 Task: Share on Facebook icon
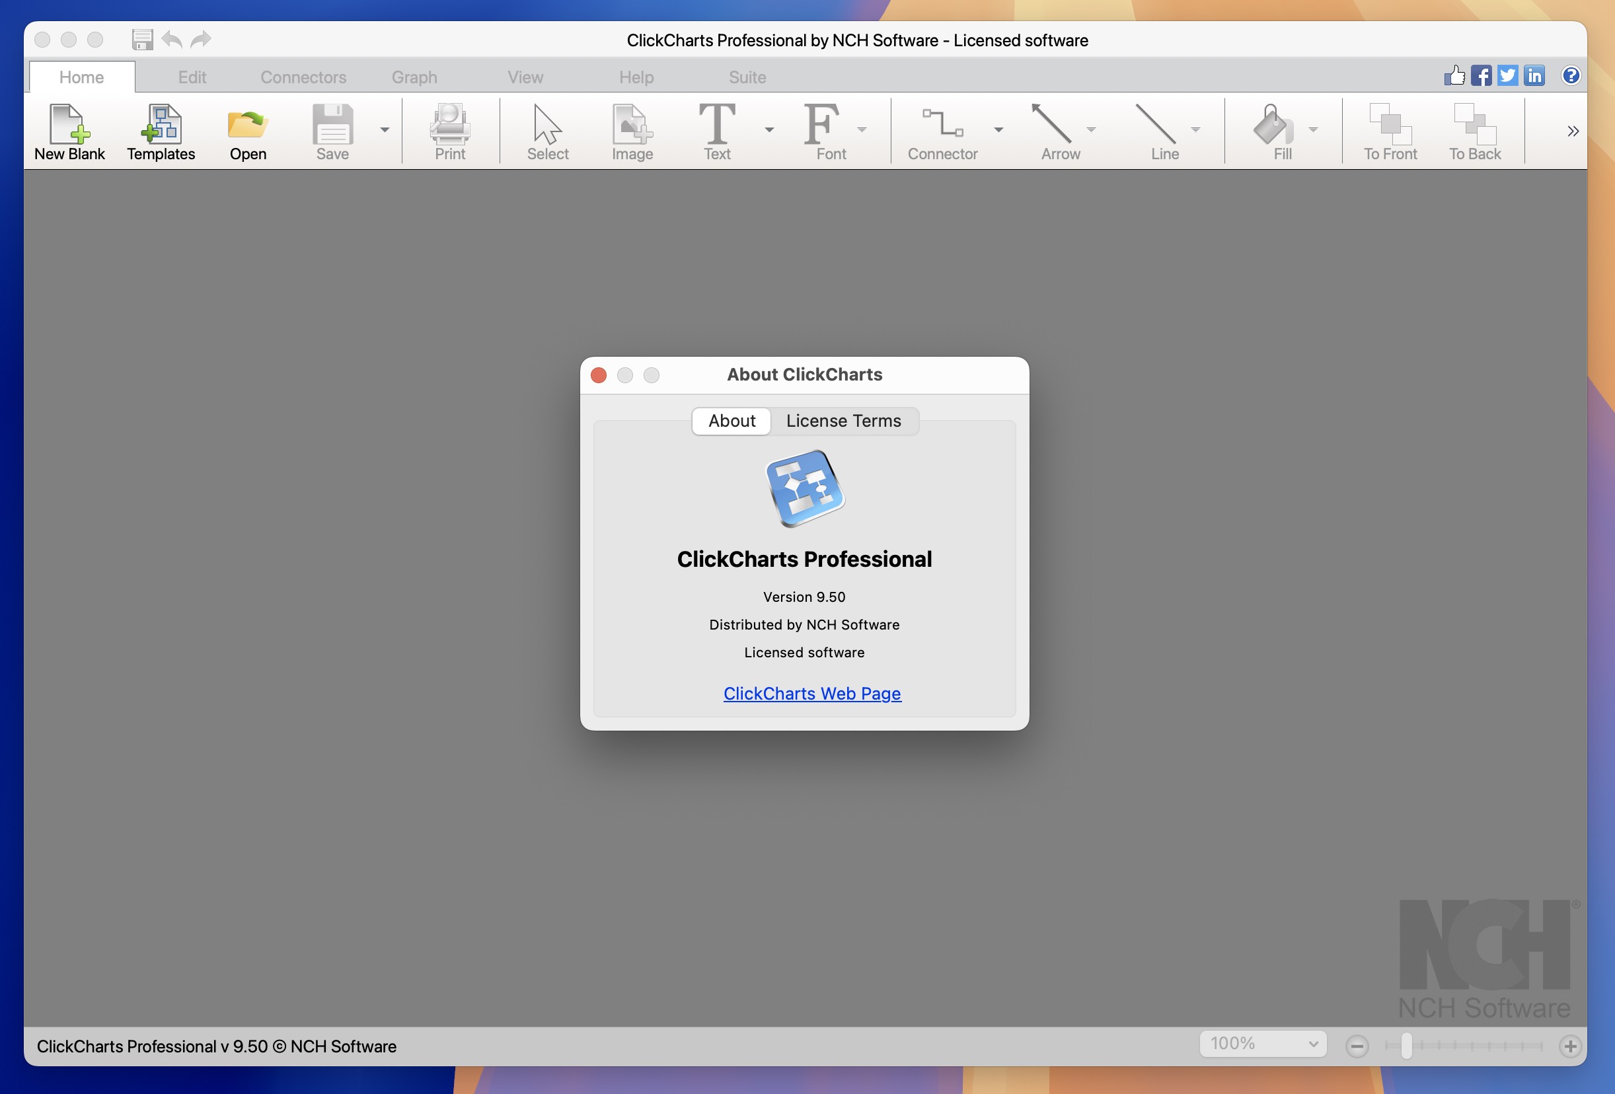click(x=1481, y=75)
